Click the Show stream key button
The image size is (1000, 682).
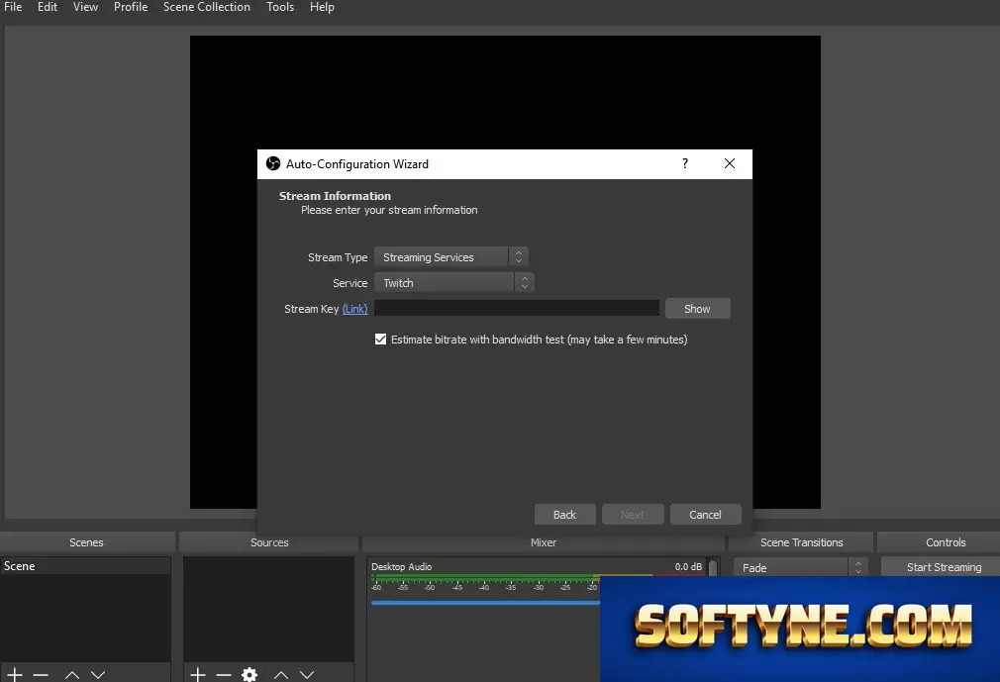point(697,309)
